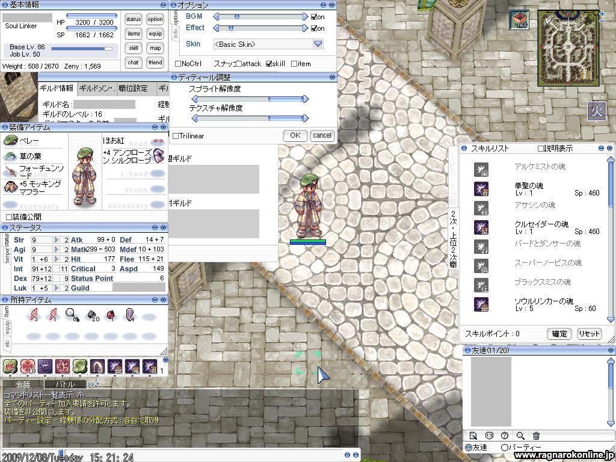
Task: Click the red apple item in inventory
Action: tap(111, 315)
